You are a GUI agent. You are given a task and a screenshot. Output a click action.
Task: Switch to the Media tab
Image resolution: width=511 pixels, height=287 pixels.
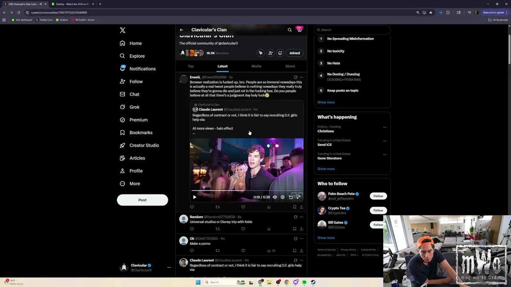tap(256, 66)
